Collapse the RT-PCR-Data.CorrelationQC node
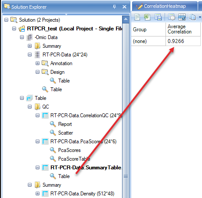Image resolution: width=202 pixels, height=198 pixels. click(x=37, y=115)
